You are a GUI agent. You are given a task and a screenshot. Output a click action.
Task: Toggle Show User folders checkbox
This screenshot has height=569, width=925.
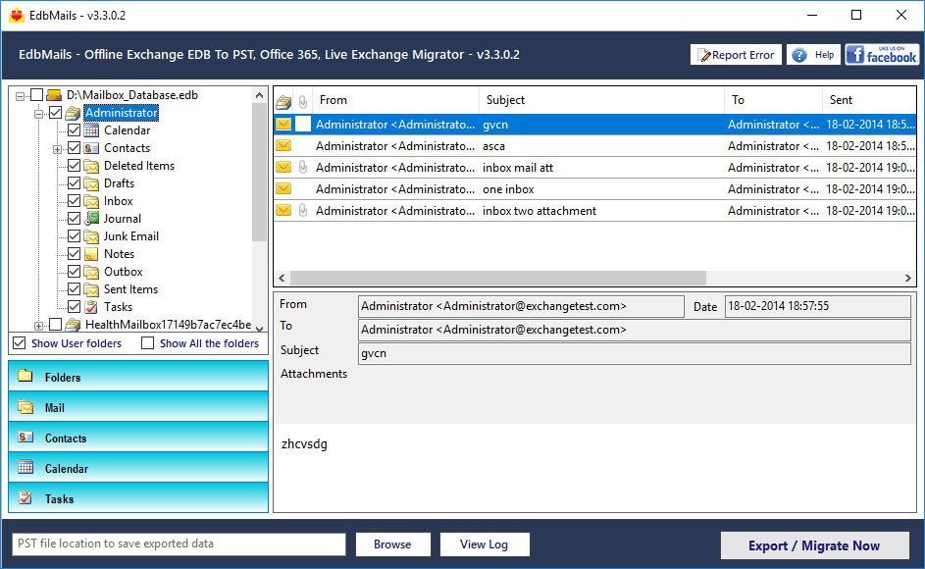point(20,343)
